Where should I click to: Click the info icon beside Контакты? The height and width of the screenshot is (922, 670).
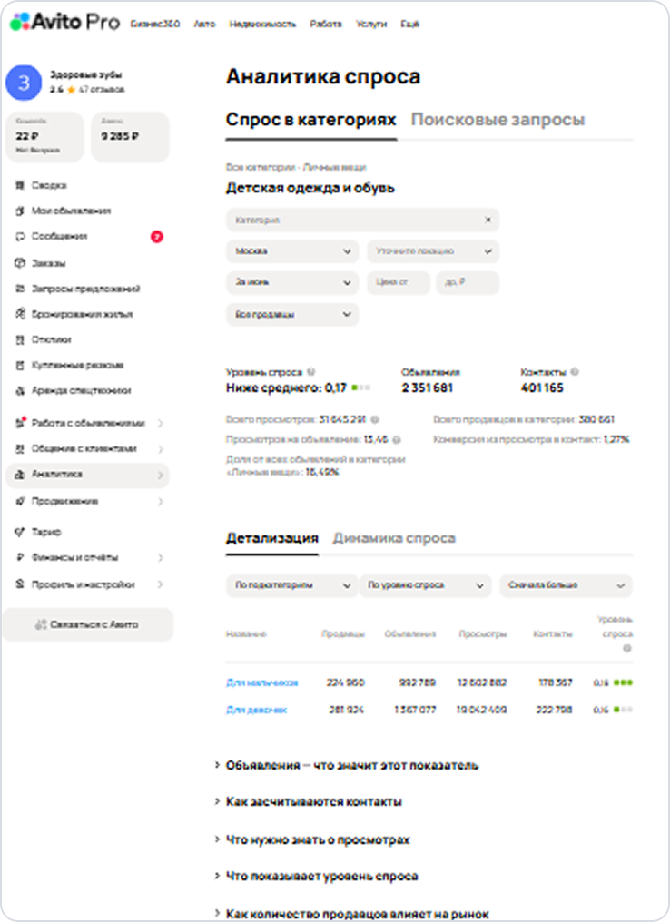pos(576,371)
